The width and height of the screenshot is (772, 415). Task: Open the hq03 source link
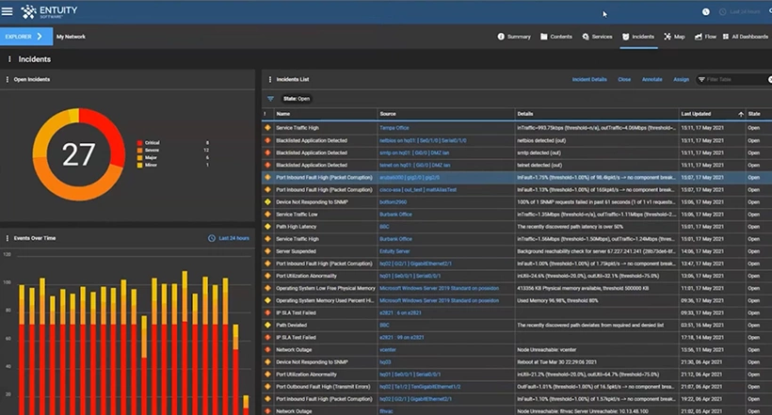click(385, 362)
